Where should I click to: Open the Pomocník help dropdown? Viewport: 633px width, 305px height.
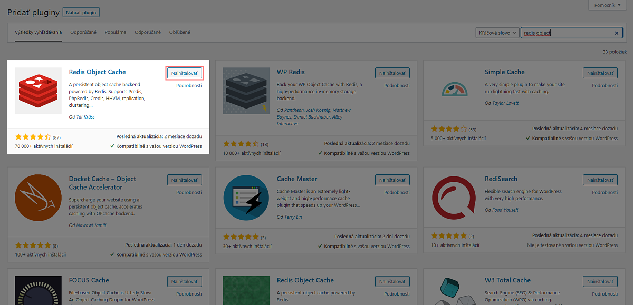tap(608, 5)
